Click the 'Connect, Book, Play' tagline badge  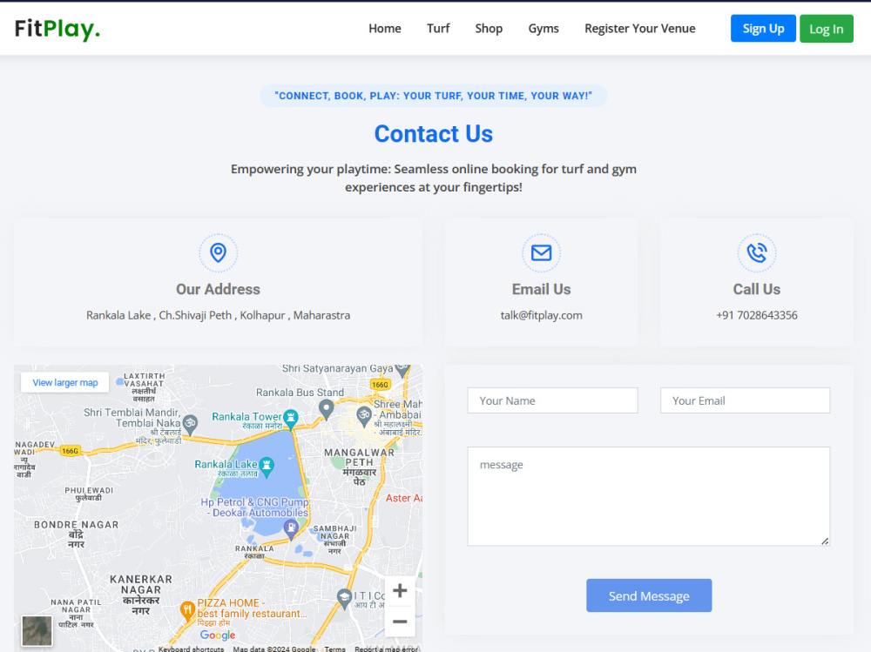(433, 96)
